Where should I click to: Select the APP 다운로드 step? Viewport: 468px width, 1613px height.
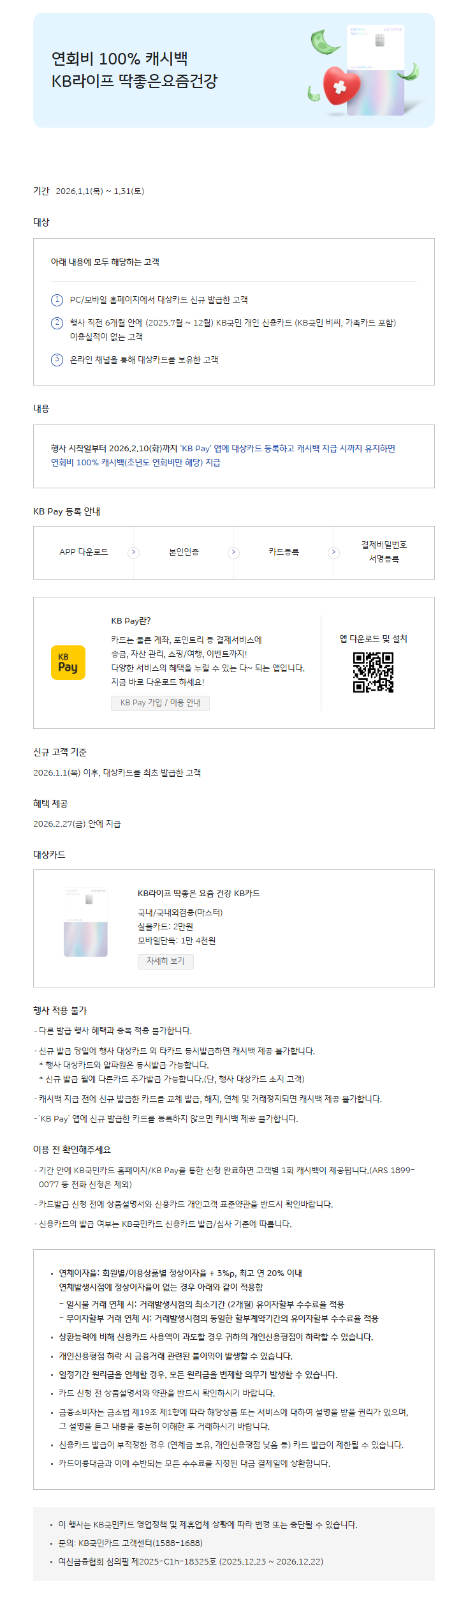(x=84, y=552)
